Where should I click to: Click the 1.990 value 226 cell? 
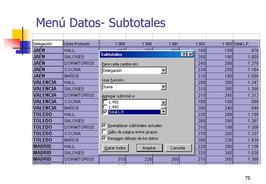coord(139,159)
